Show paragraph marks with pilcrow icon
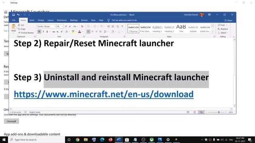 tap(122, 26)
